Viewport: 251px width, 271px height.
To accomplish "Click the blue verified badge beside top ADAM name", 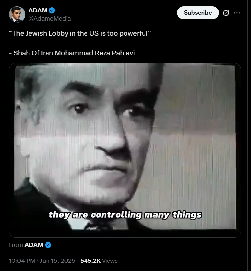I will pos(52,10).
